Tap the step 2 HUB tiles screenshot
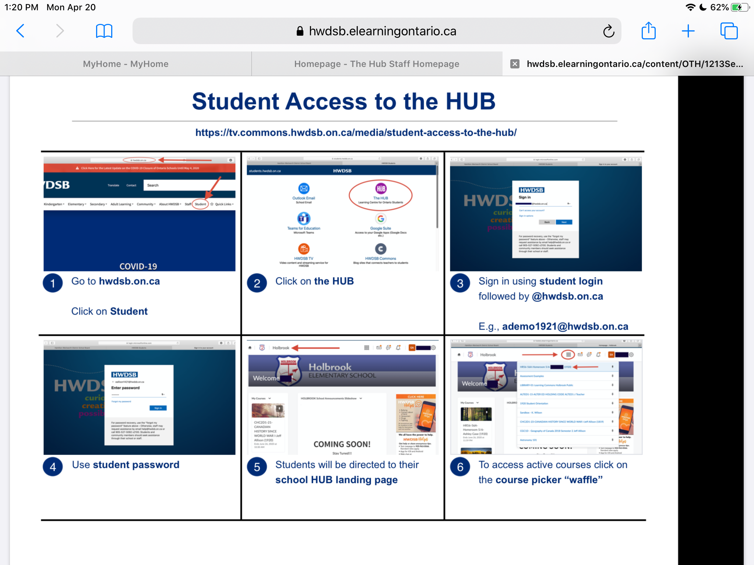This screenshot has width=754, height=565. coord(343,214)
